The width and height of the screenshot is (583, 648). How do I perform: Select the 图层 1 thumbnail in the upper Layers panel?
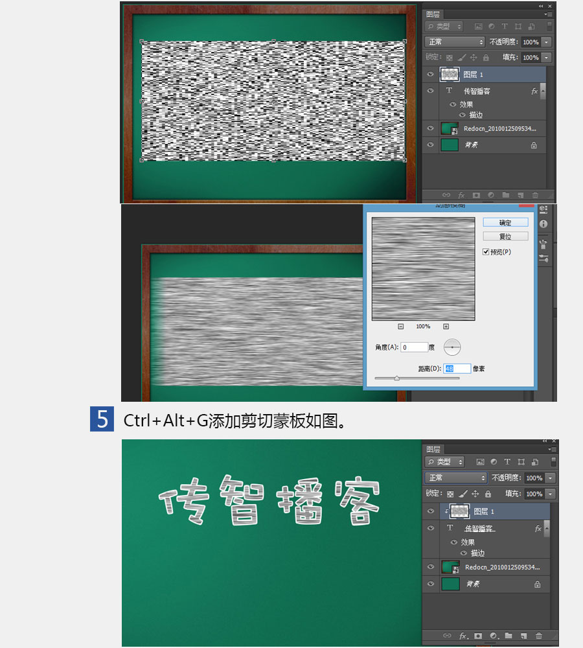click(449, 75)
